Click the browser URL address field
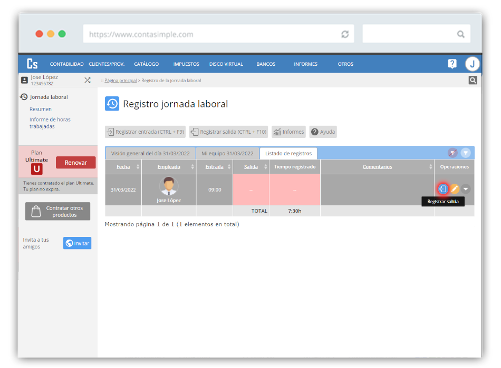 211,34
